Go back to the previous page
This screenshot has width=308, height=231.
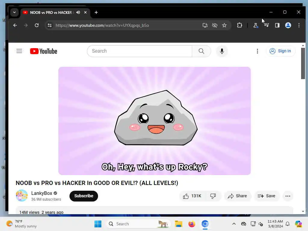tap(15, 25)
